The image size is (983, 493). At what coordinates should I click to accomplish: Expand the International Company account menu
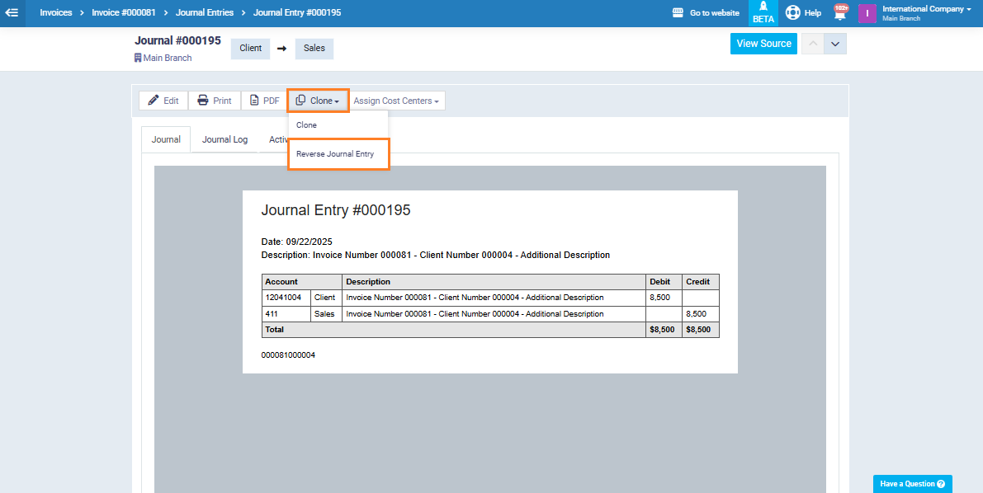tap(927, 10)
